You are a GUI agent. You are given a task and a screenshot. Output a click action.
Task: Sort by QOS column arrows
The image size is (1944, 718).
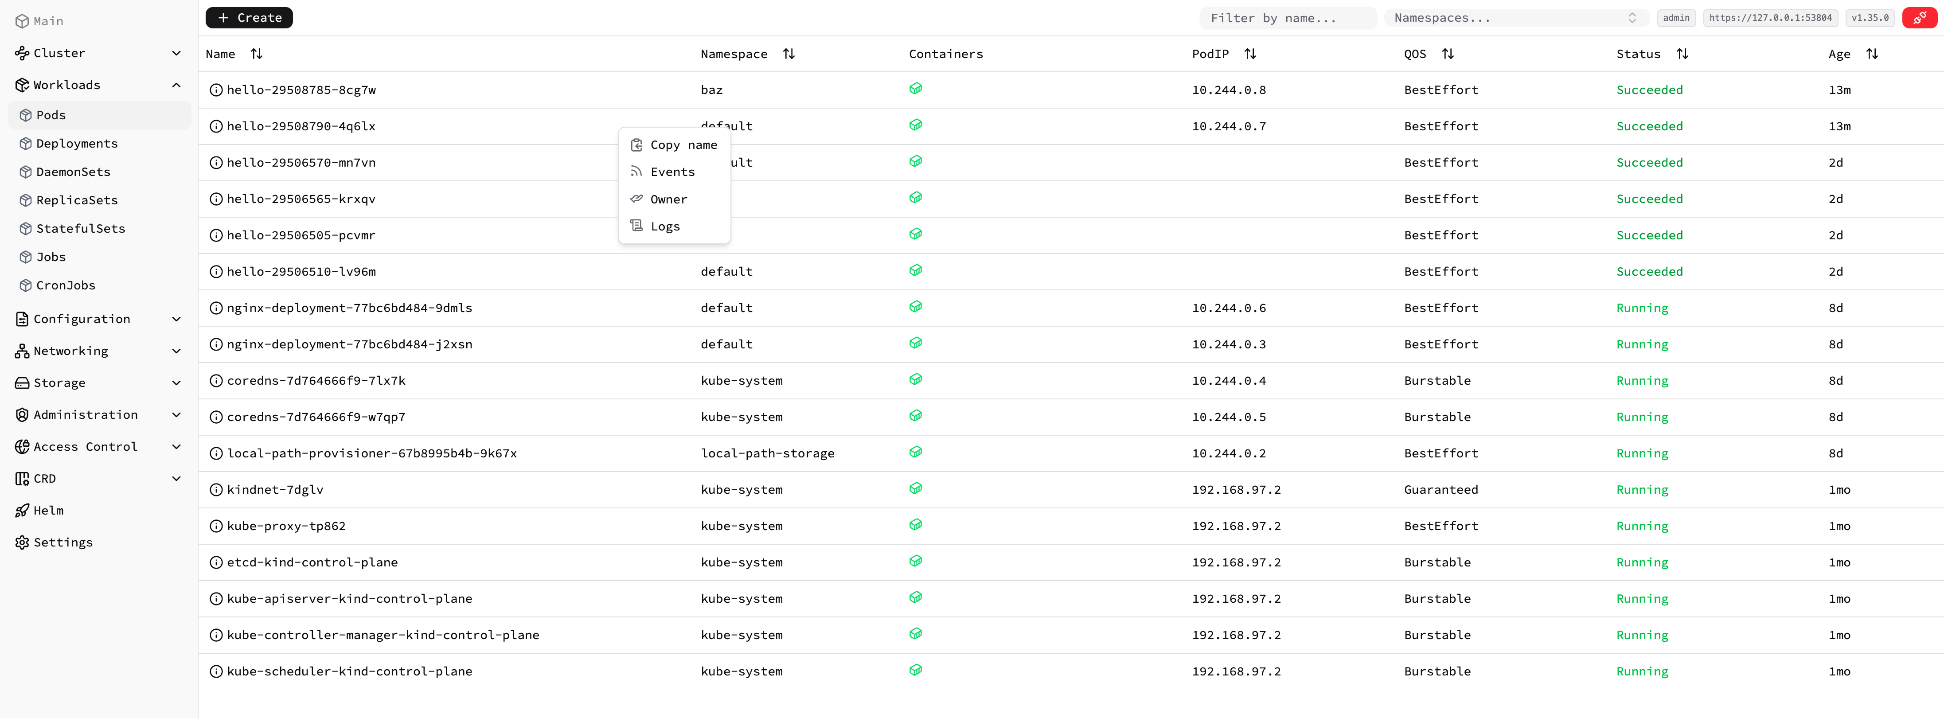(x=1448, y=54)
